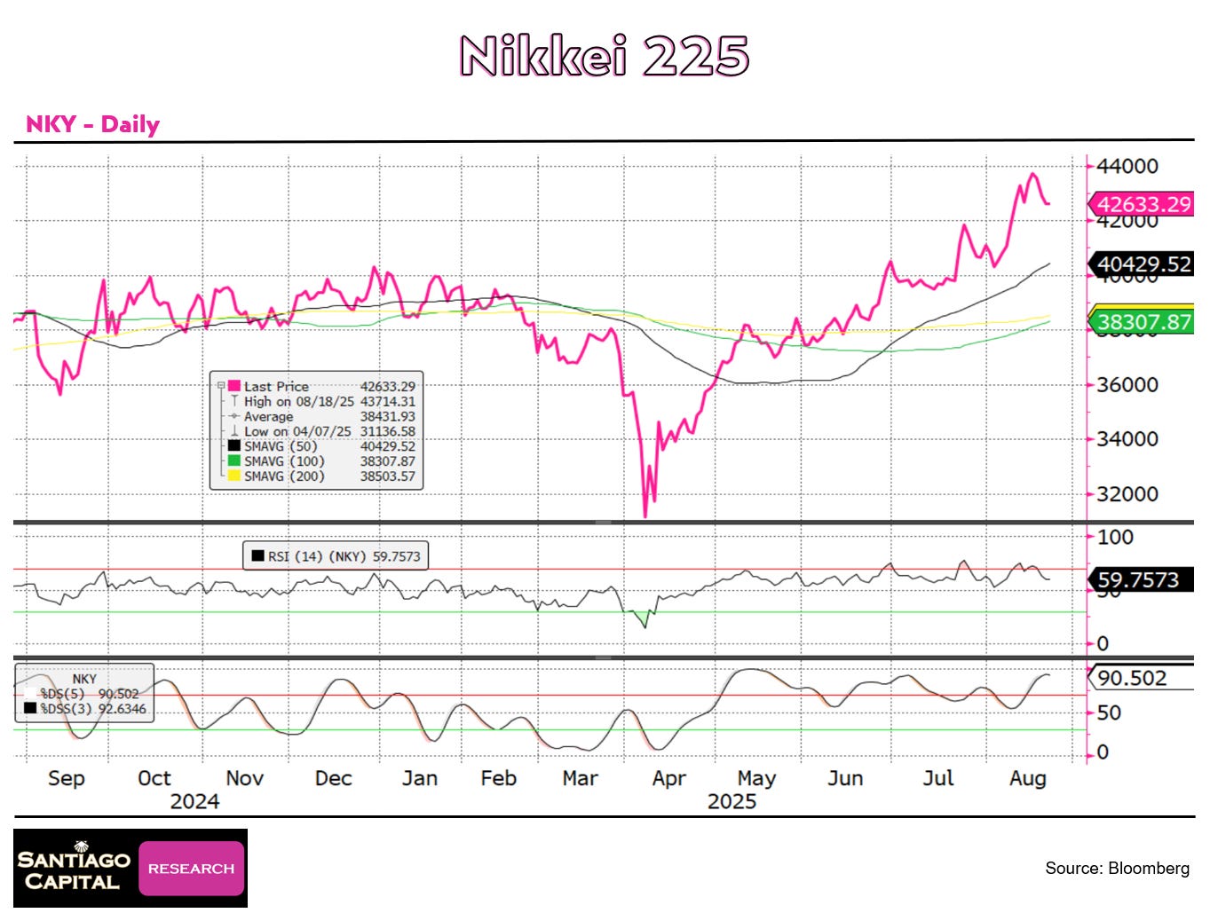
Task: Click the Mar month label
Action: point(581,779)
